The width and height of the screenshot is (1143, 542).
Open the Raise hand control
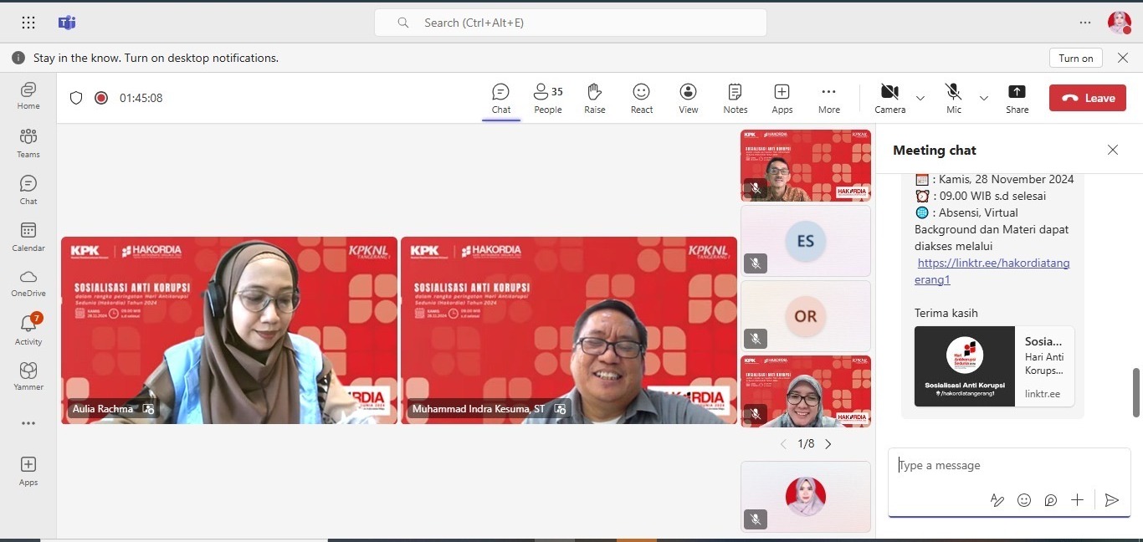tap(595, 98)
